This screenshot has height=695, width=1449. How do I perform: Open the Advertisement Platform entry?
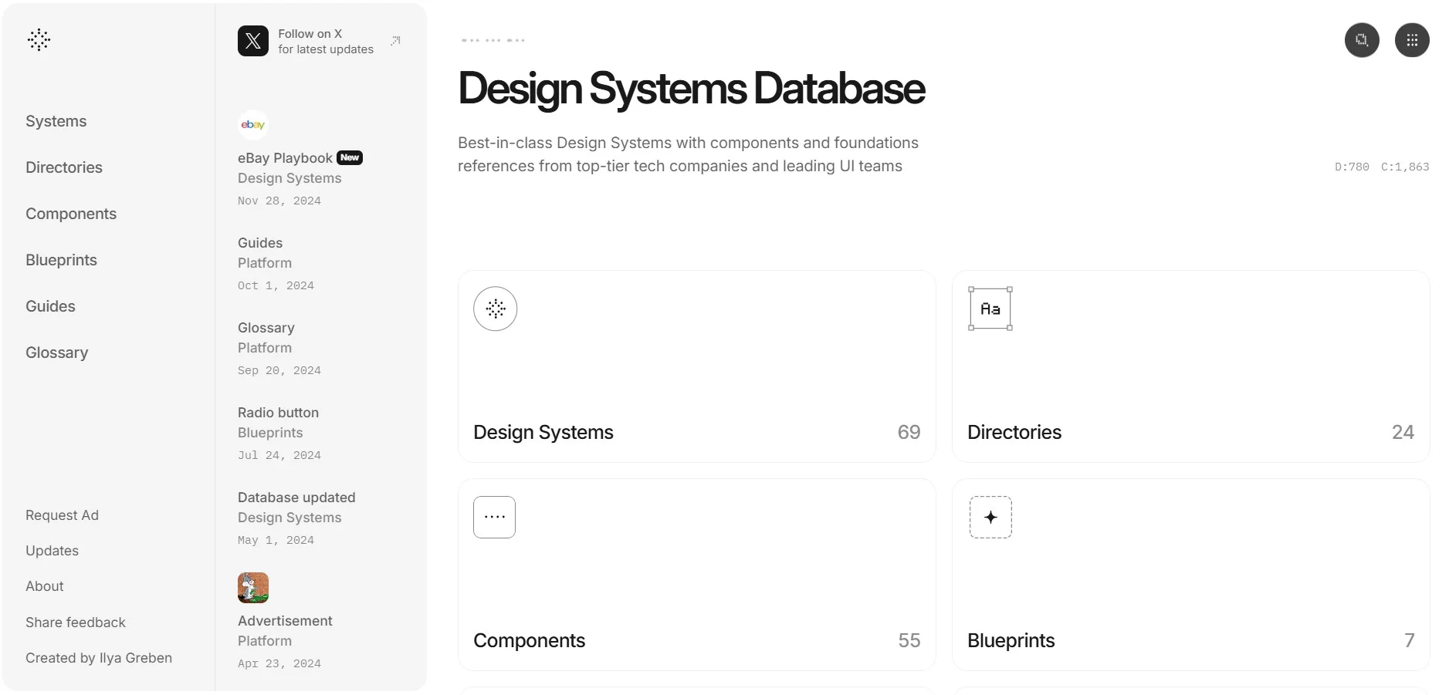pyautogui.click(x=285, y=620)
